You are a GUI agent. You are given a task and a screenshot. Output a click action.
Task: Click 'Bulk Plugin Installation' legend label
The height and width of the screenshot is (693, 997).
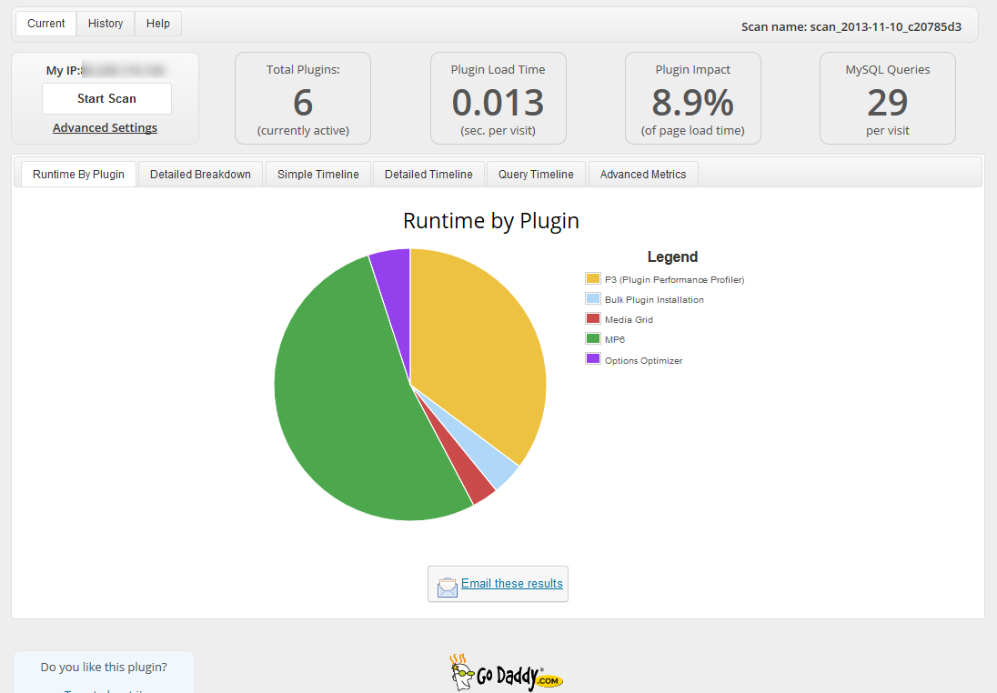click(x=654, y=299)
